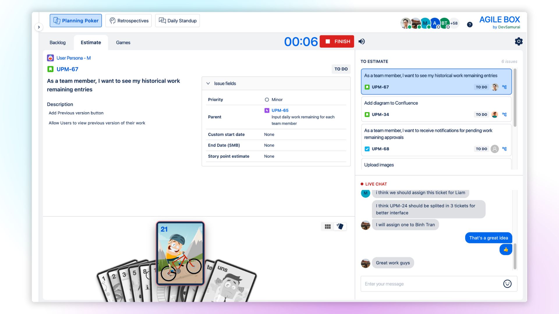Screen dimensions: 559x314
Task: Expand the left sidebar with the arrow
Action: tap(39, 27)
